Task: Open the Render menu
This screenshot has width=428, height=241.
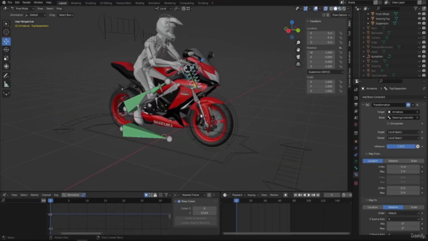Action: pos(27,3)
